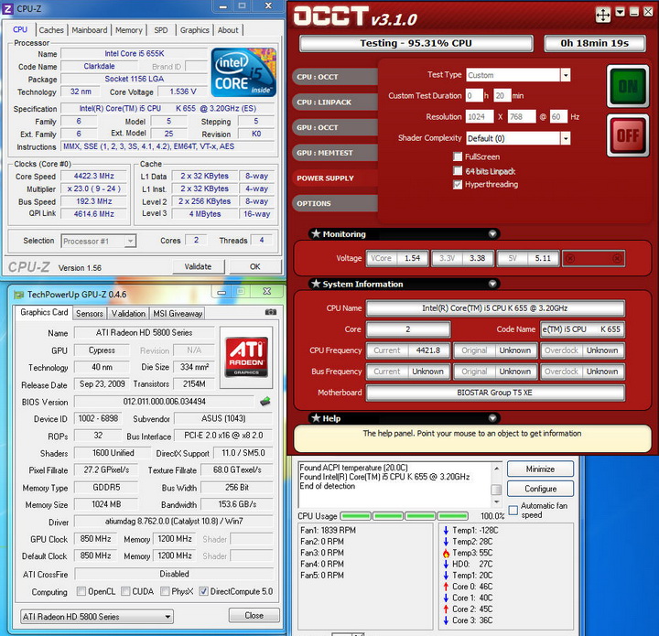Open the Sensors tab in GPU-Z
Screen dimensions: 659x636
90,313
